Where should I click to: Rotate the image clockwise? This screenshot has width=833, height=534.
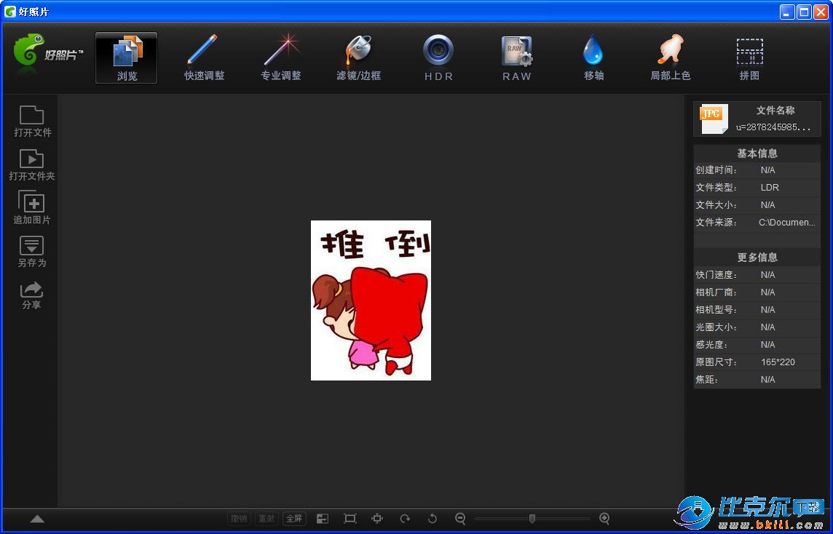click(x=405, y=519)
